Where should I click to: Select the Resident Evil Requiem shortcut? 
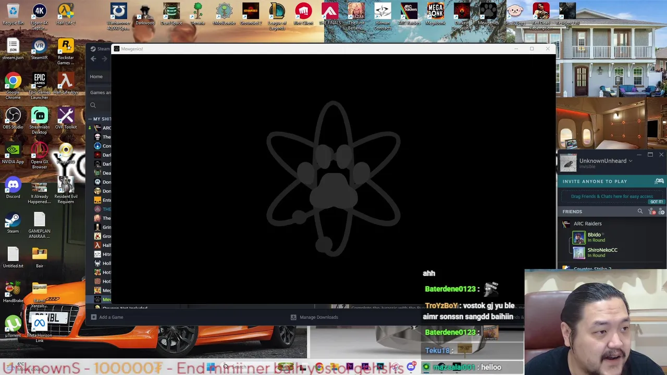[66, 191]
